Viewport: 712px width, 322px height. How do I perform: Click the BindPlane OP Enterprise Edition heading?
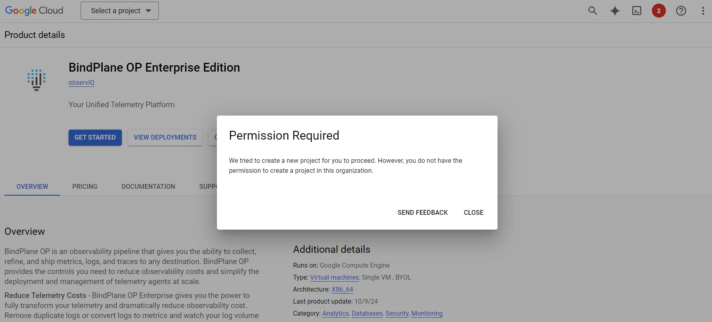click(x=154, y=68)
